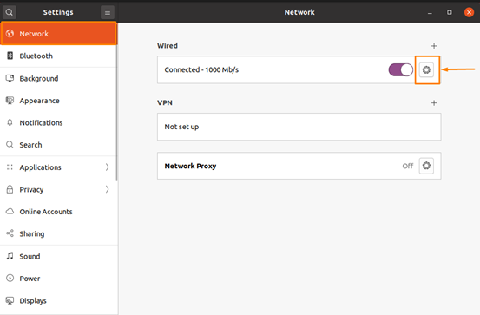The image size is (480, 315).
Task: Add a new wired connection profile
Action: click(x=434, y=46)
